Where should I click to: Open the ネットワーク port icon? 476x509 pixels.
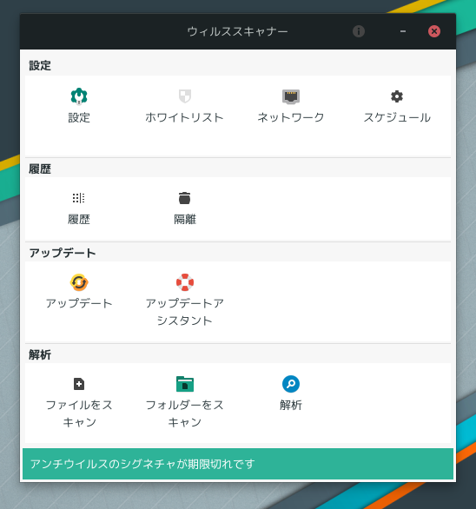tap(291, 96)
